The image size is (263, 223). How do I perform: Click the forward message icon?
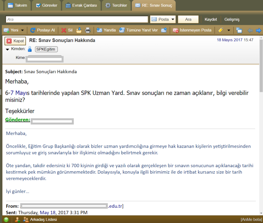coord(164,30)
